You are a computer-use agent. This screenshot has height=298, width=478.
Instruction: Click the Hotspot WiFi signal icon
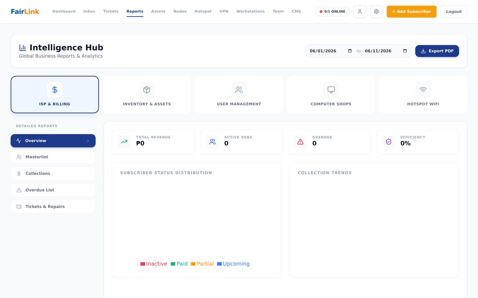(423, 90)
